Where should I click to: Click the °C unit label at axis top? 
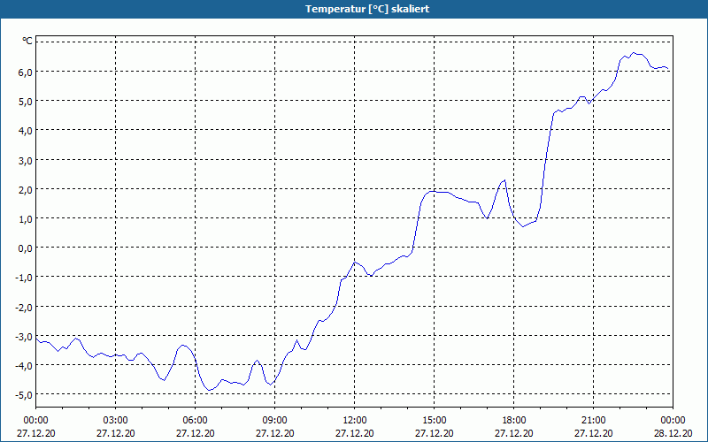pos(27,41)
